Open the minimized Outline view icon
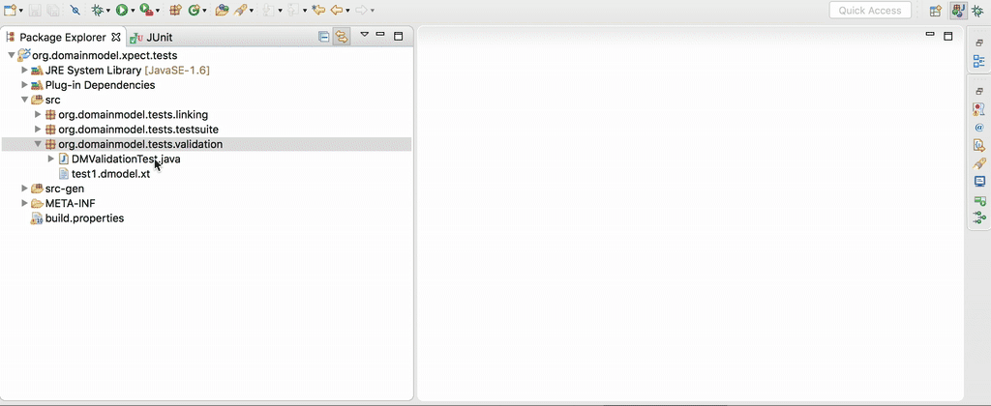 click(979, 61)
